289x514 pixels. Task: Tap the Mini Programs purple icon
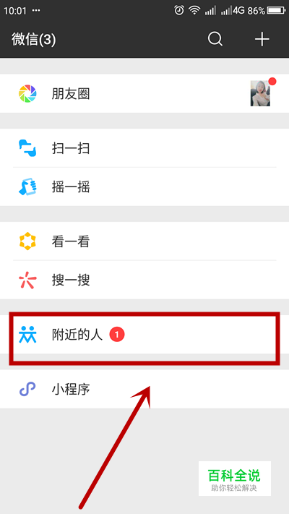(x=27, y=389)
